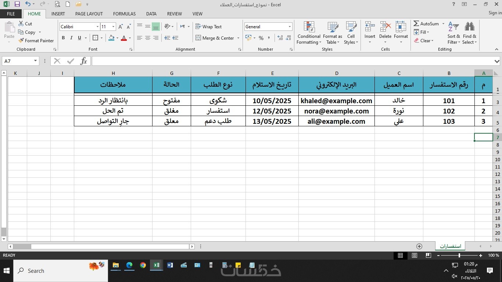Switch to the PAGE LAYOUT tab

[89, 14]
